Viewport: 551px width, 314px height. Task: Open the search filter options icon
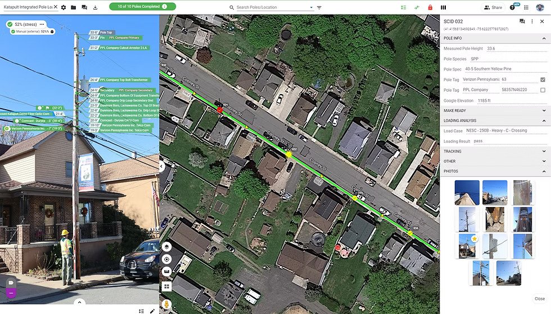tap(319, 7)
